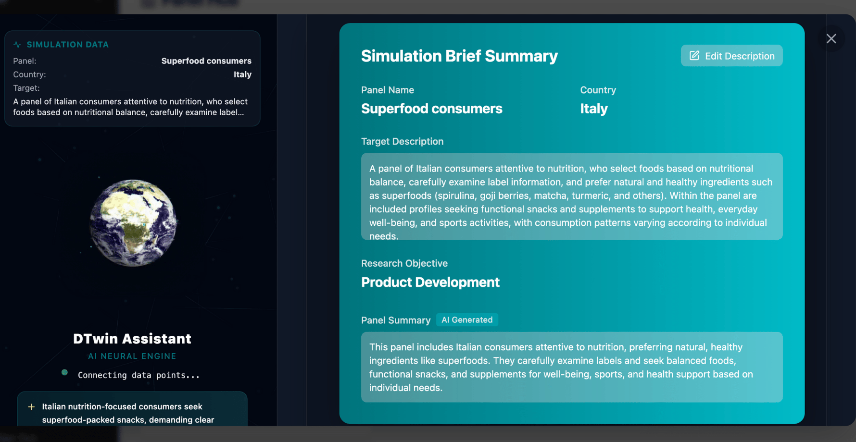Click the DTwin Assistant title
856x442 pixels.
pyautogui.click(x=132, y=339)
